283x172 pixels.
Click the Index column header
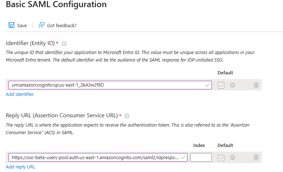point(199,146)
